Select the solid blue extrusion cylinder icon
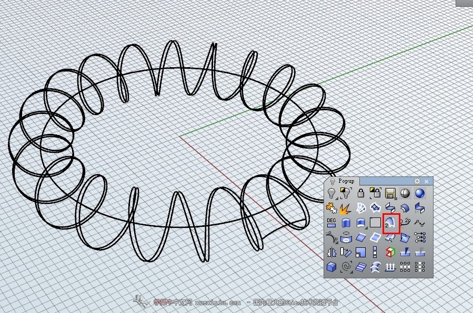Screen dimensions: 473x313 346,223
